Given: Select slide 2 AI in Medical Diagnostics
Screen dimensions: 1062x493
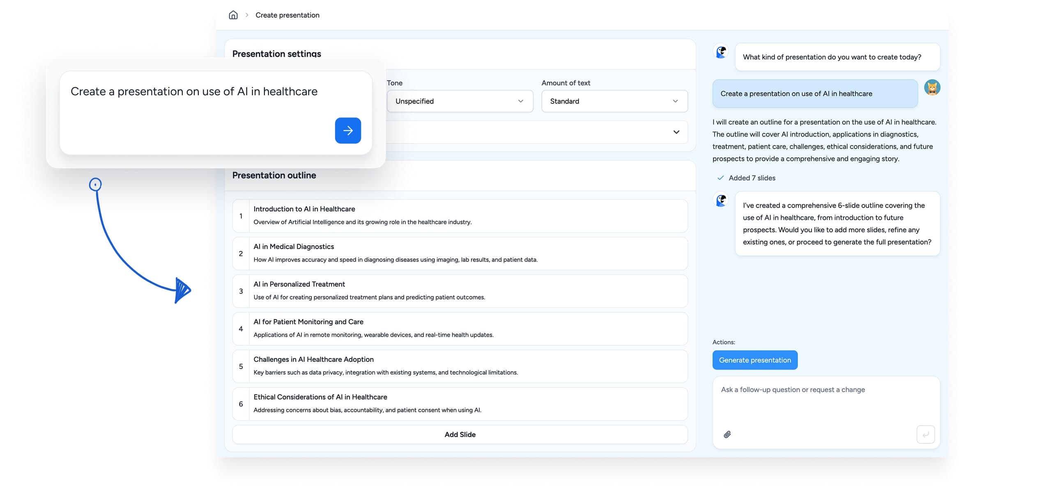Looking at the screenshot, I should click(x=460, y=253).
